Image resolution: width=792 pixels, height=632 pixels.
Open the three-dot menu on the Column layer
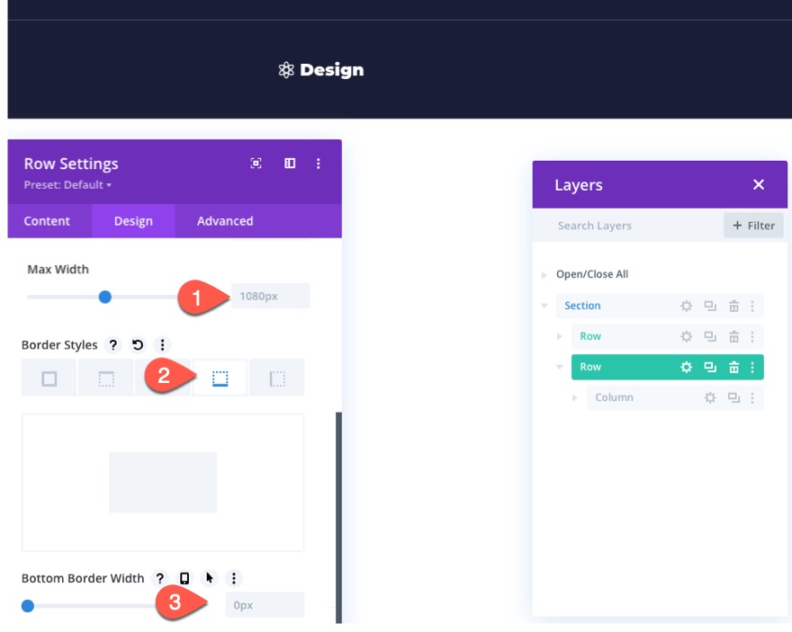[x=753, y=396]
